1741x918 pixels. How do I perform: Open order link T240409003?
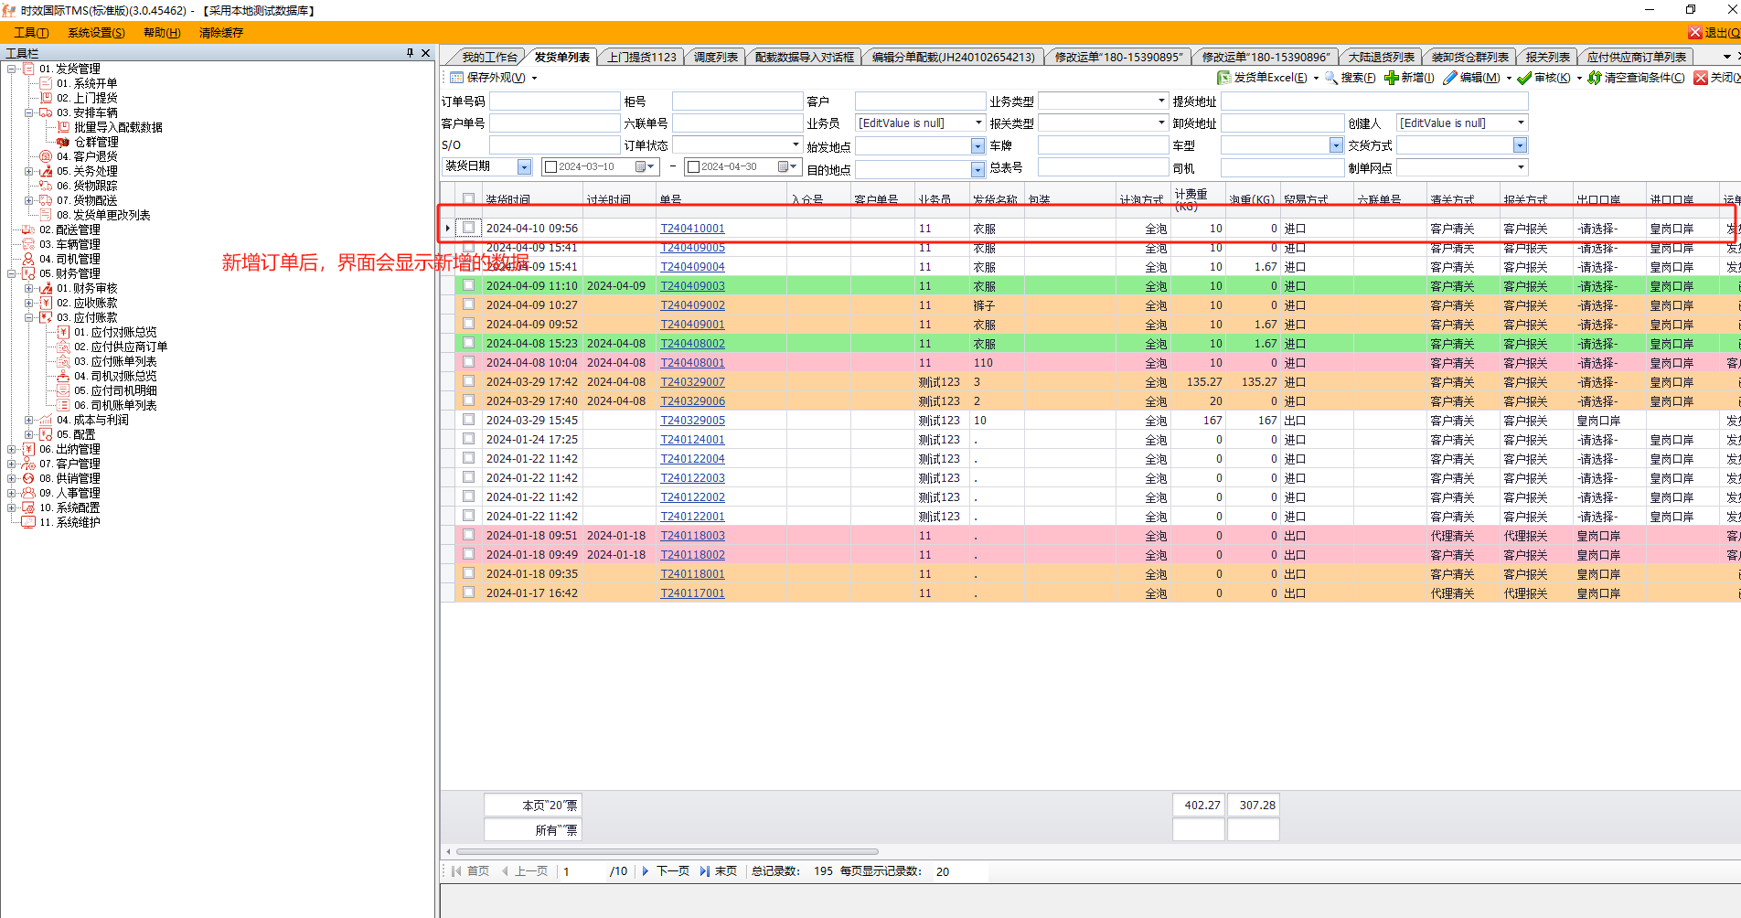coord(692,286)
